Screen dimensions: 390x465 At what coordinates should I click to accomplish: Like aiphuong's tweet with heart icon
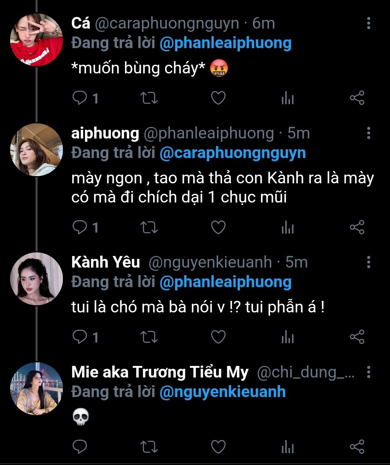(x=218, y=227)
